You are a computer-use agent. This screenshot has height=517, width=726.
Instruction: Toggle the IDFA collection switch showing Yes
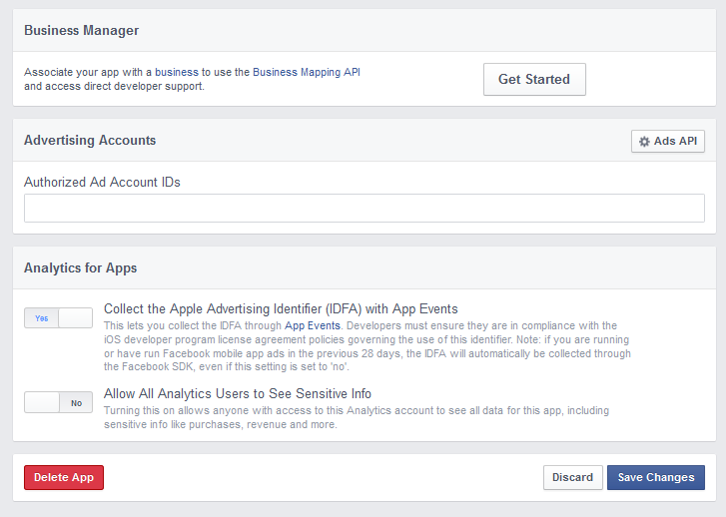58,318
